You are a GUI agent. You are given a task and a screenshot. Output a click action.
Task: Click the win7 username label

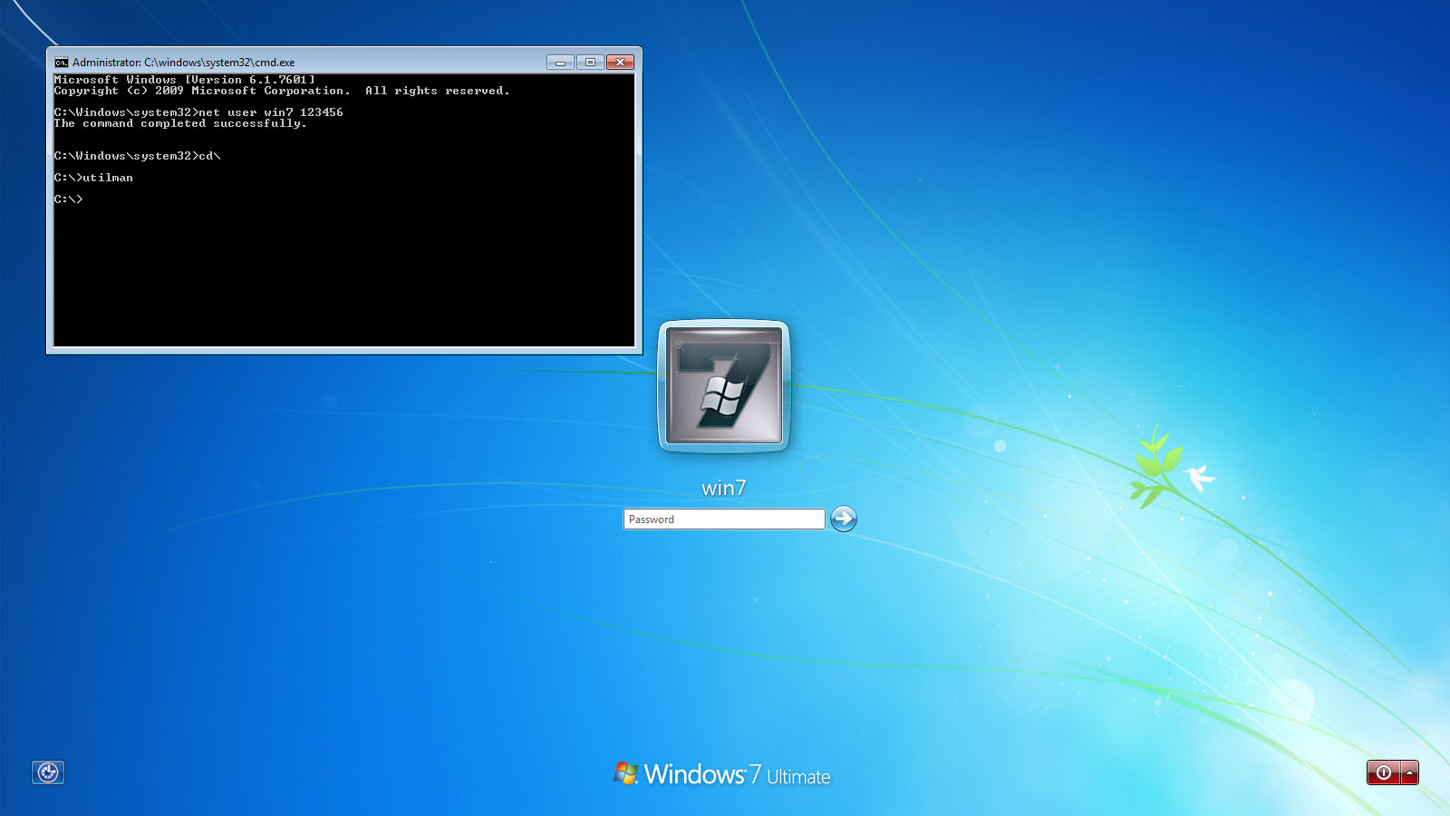[724, 488]
